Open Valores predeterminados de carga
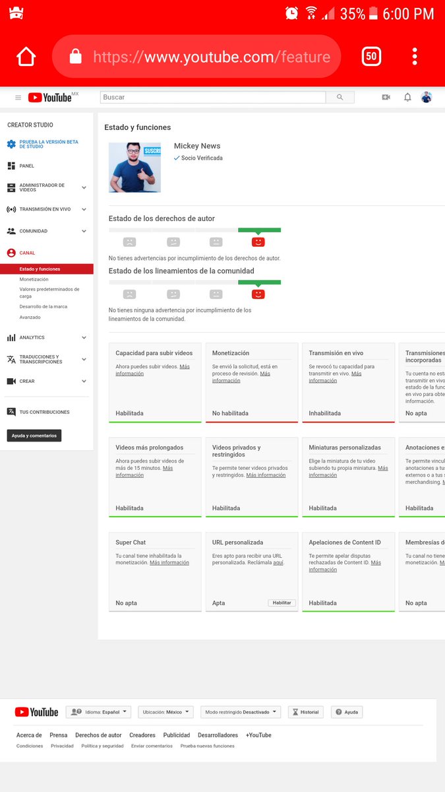The height and width of the screenshot is (792, 445). [49, 292]
